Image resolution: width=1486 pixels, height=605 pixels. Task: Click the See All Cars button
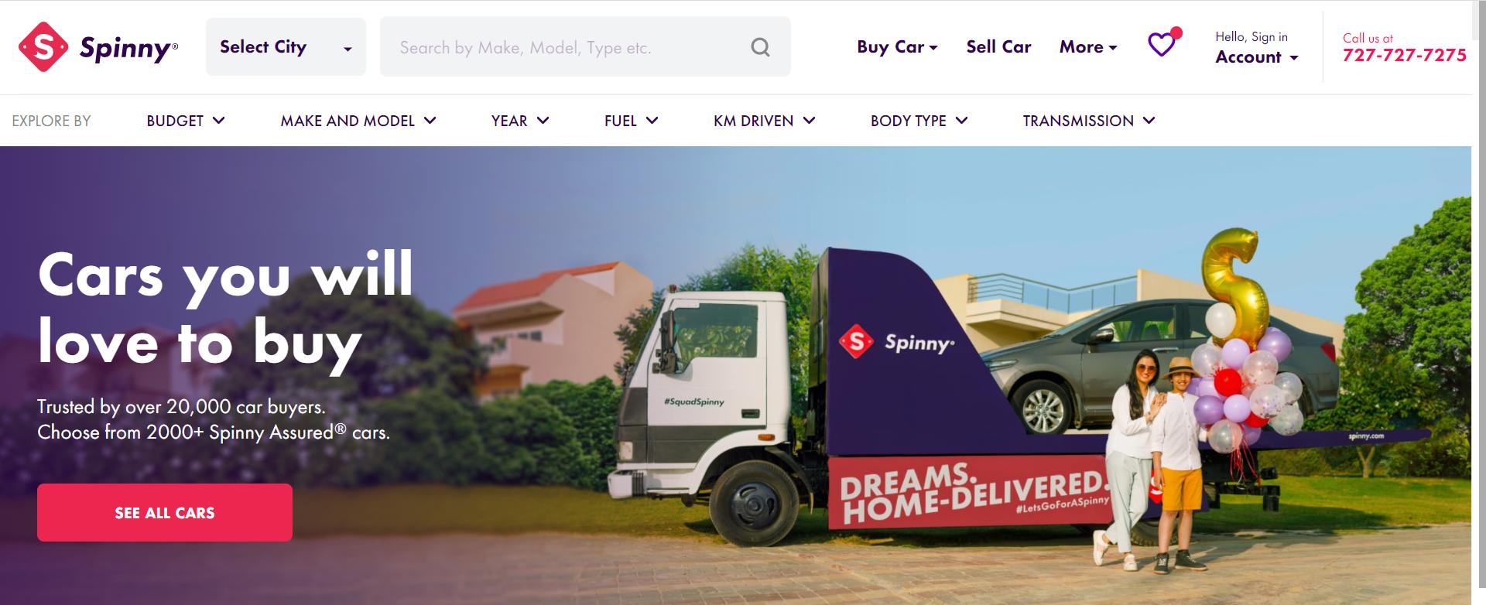click(165, 512)
